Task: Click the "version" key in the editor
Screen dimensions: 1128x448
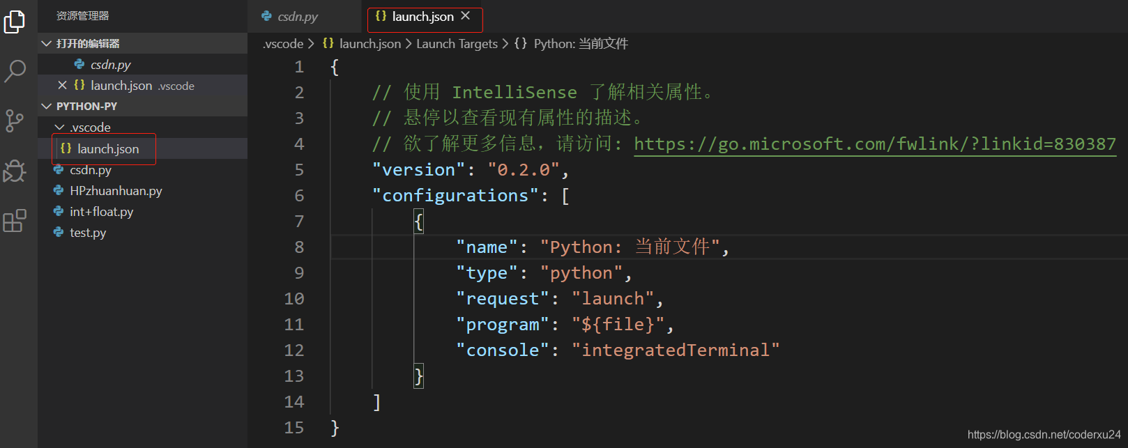Action: (419, 170)
